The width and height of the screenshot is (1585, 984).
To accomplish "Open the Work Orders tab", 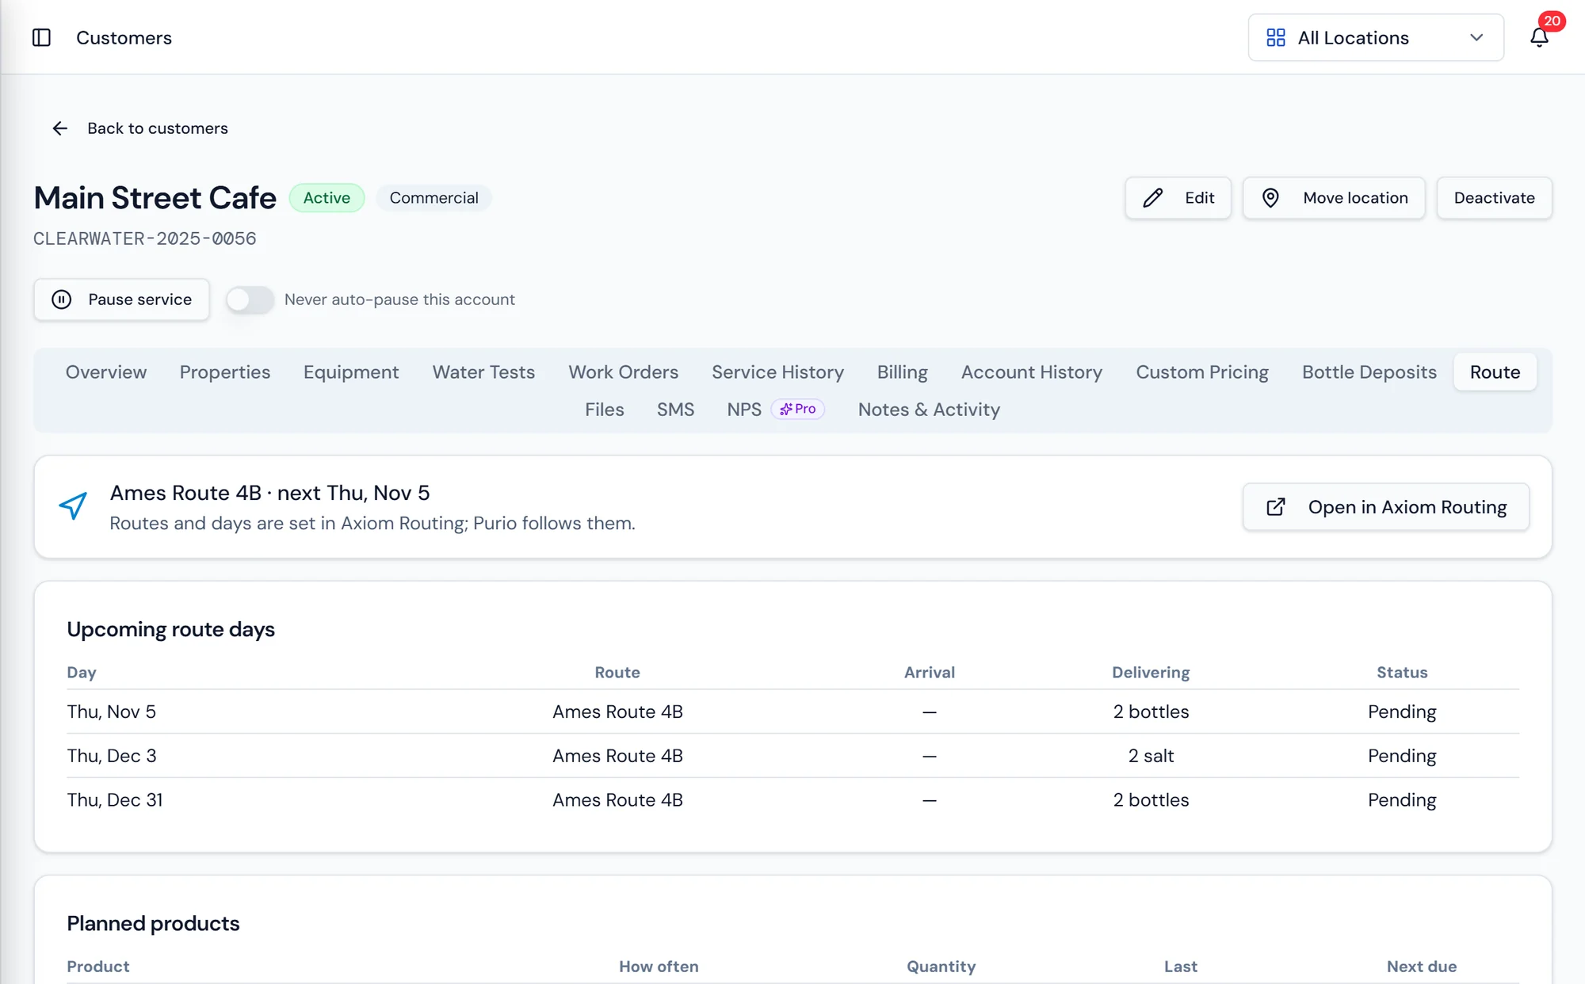I will [623, 372].
